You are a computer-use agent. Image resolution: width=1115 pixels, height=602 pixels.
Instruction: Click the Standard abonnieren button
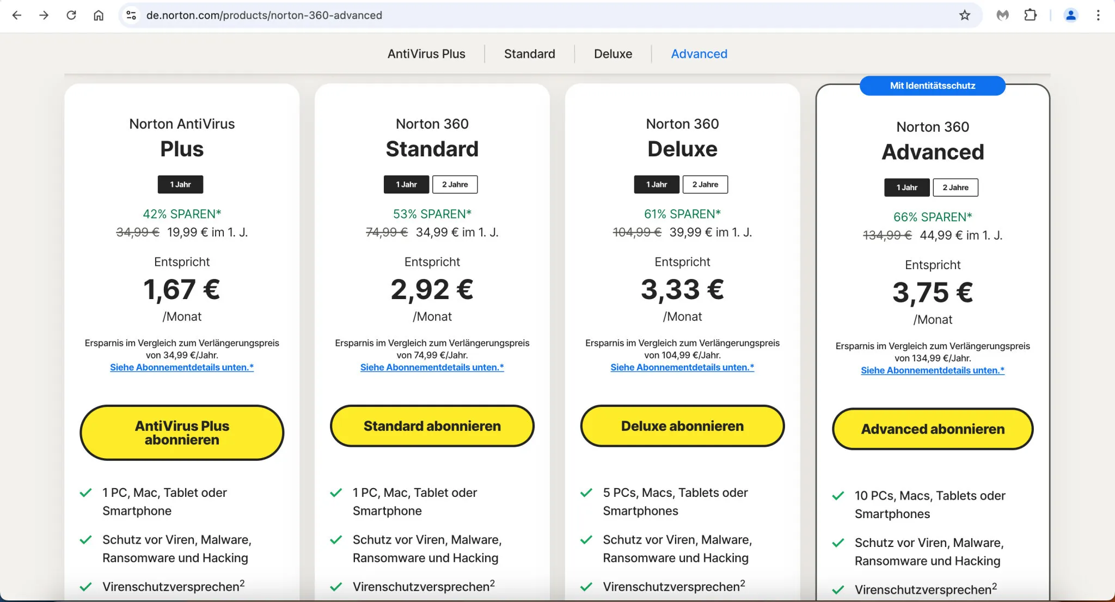pos(432,426)
